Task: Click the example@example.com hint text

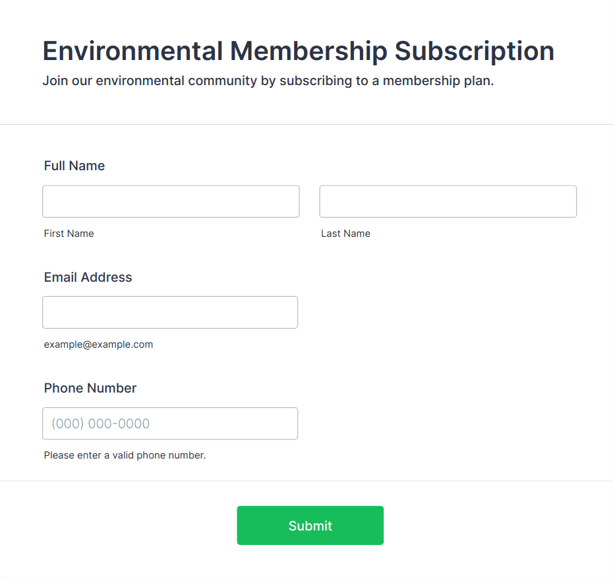Action: tap(98, 344)
